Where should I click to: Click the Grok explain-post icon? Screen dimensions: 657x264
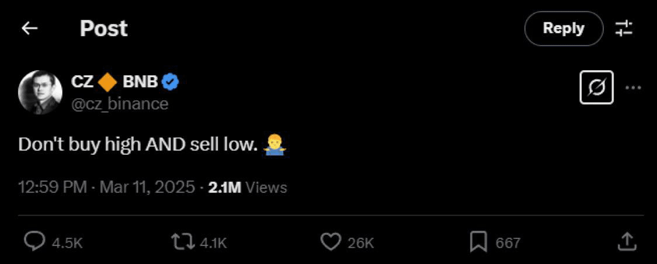click(596, 88)
